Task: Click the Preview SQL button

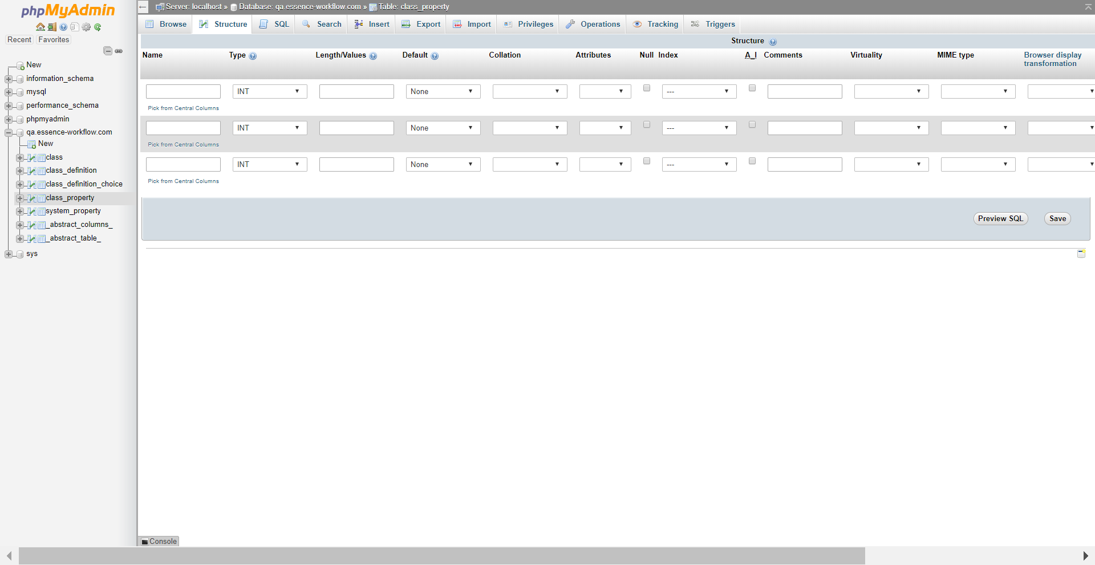Action: point(1000,218)
